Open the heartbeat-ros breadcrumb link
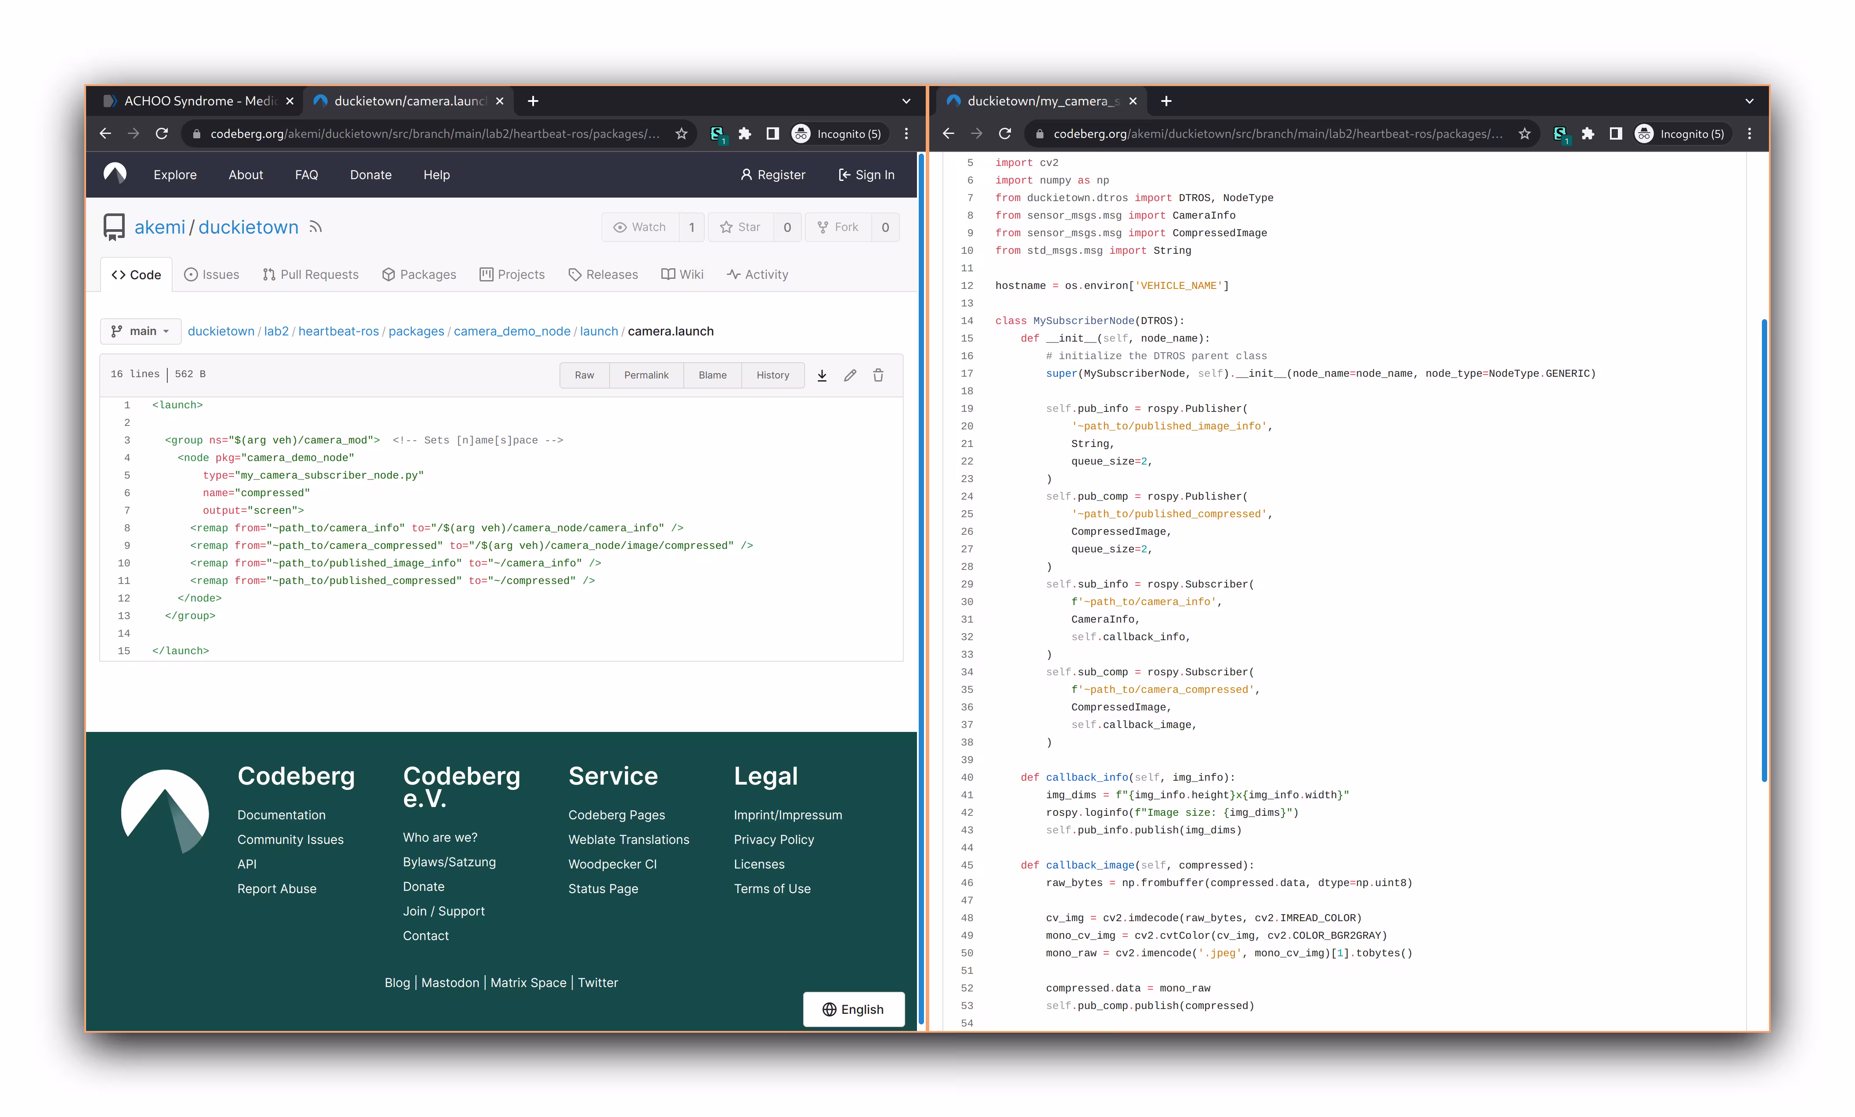The image size is (1855, 1117). 338,331
